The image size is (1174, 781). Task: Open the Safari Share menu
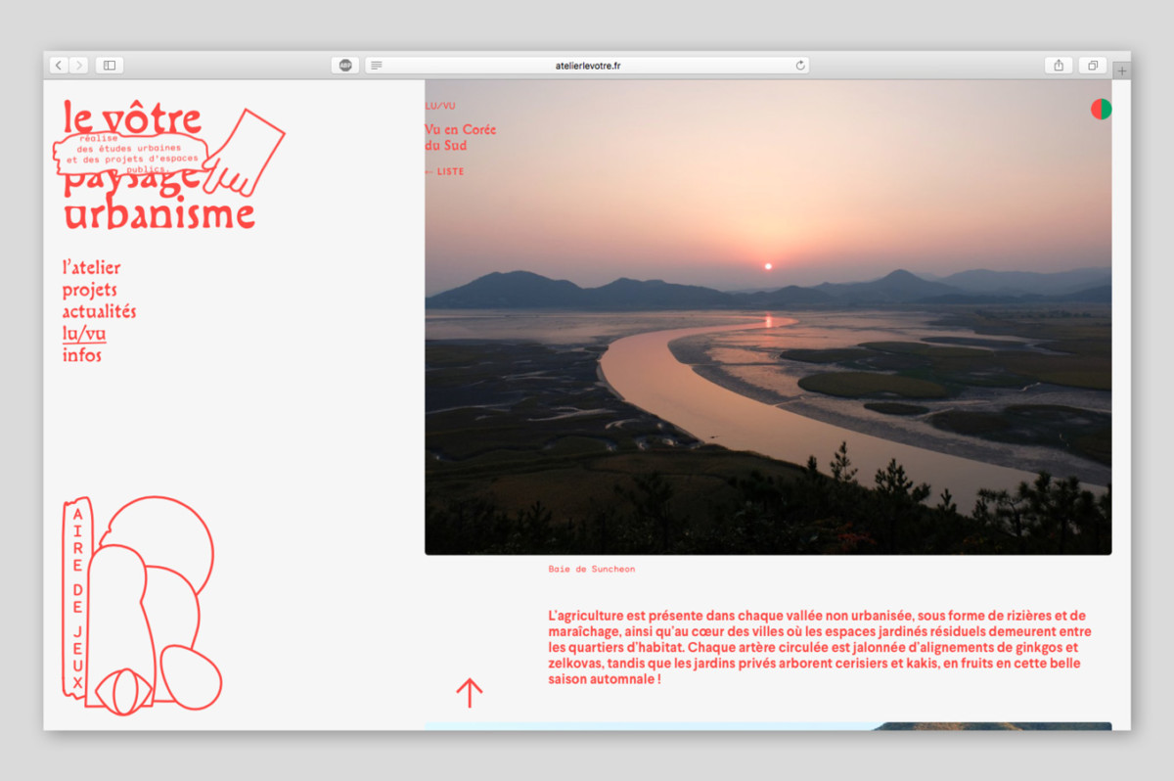click(1059, 66)
